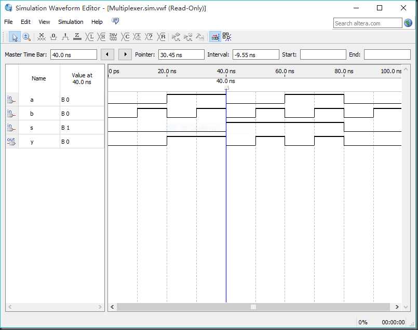
Task: Click the 60.0 ns ruler mark
Action: tap(285, 72)
